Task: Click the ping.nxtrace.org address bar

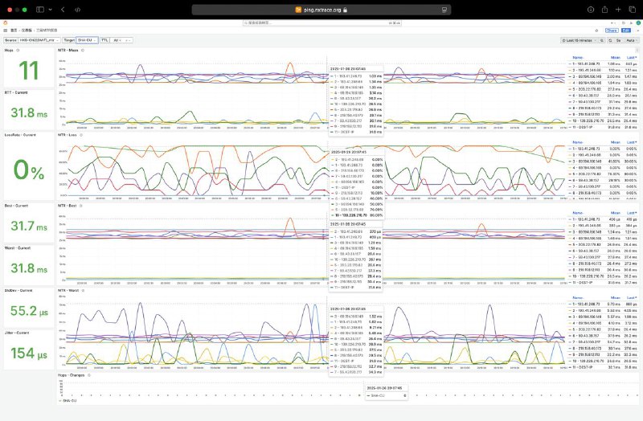Action: tap(321, 10)
